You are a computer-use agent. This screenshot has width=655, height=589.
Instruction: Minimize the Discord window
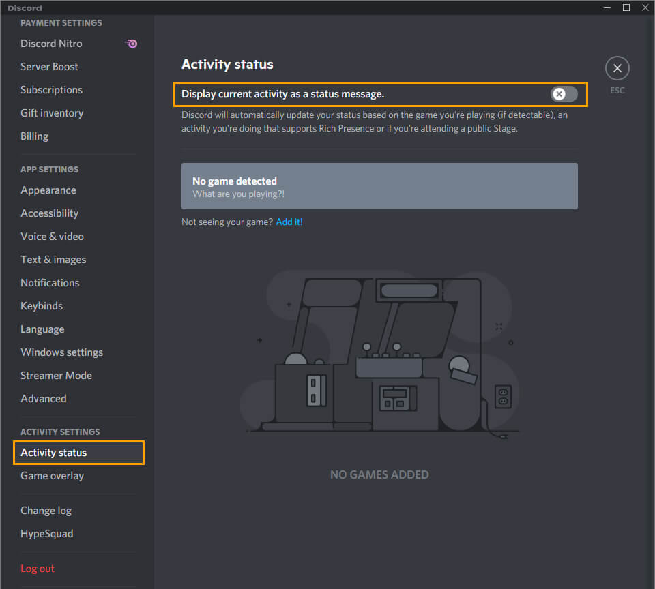[x=607, y=7]
